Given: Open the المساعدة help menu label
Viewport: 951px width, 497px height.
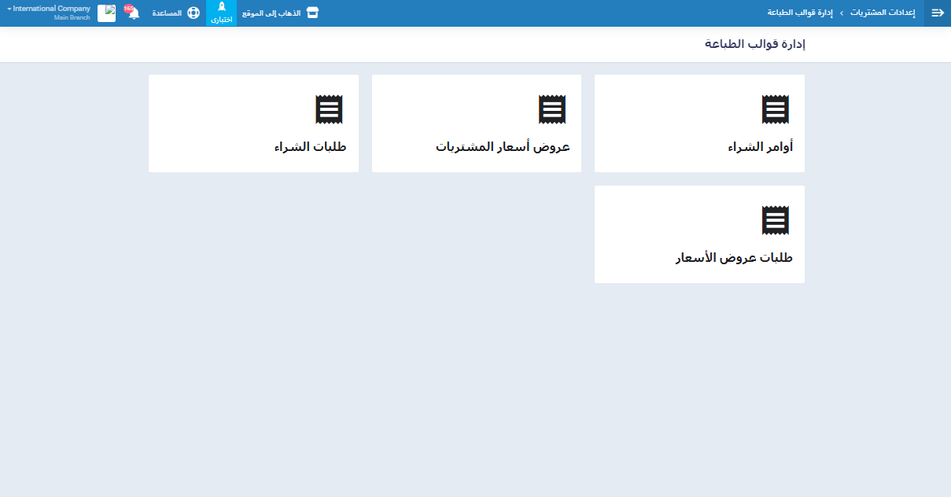Looking at the screenshot, I should tap(167, 13).
